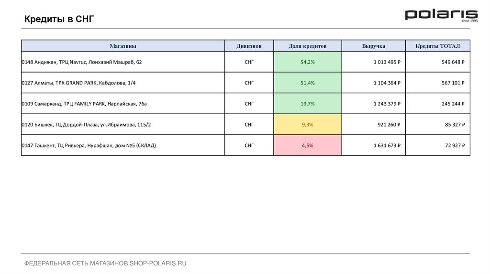490x274 pixels.
Task: Click the "Кредиты в СНГ" slide title
Action: [x=60, y=19]
